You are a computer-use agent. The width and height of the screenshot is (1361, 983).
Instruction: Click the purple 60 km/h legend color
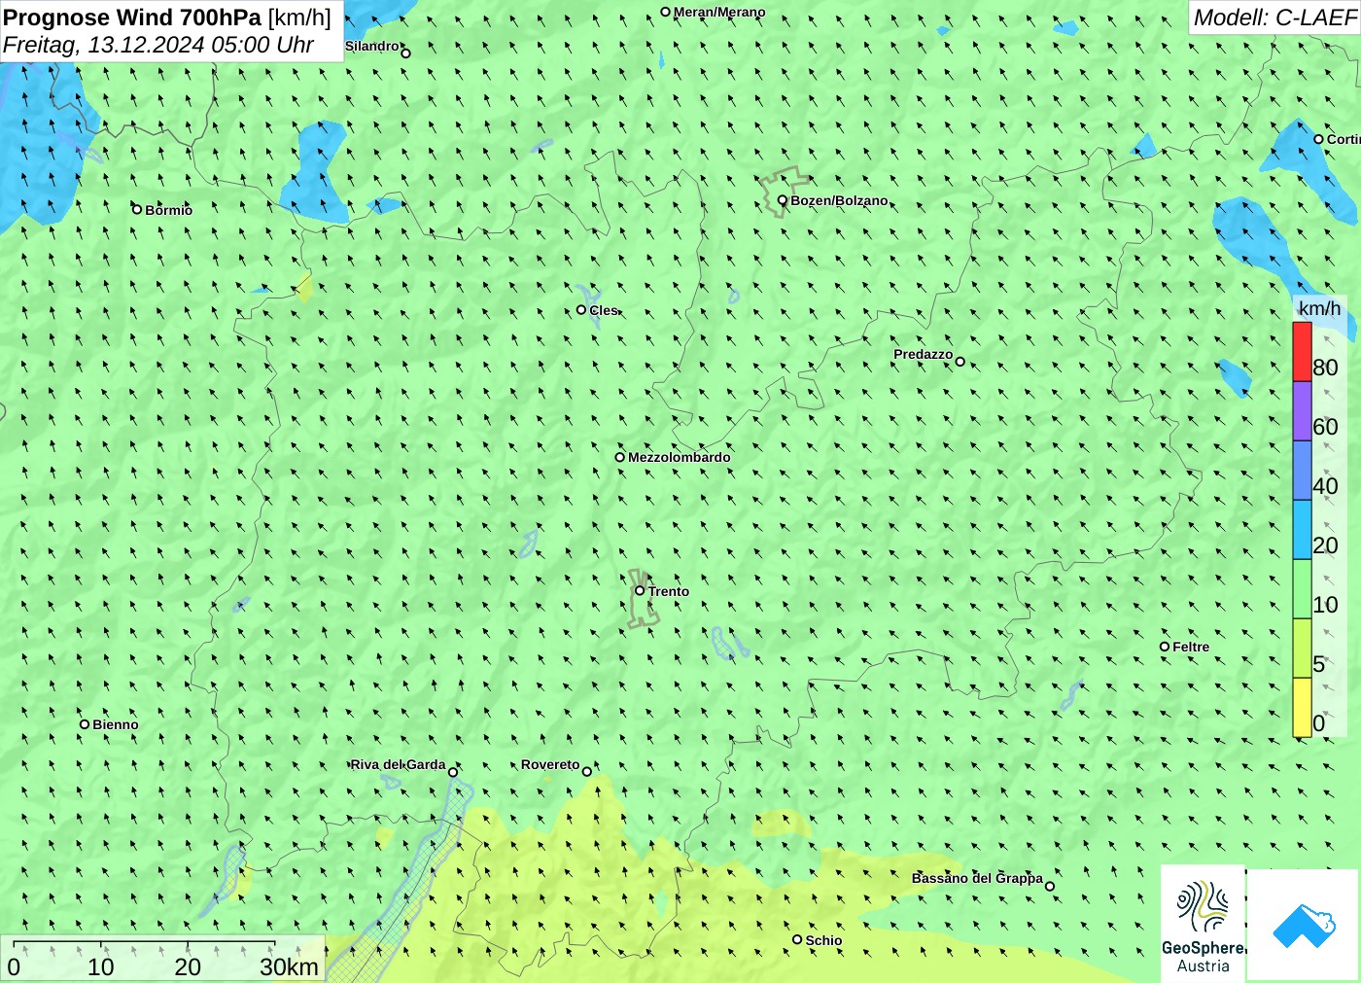[x=1302, y=410]
